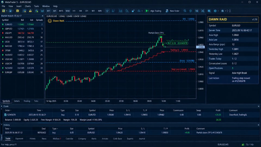Click the camera-like toolbar icon beside the folder

24,11
